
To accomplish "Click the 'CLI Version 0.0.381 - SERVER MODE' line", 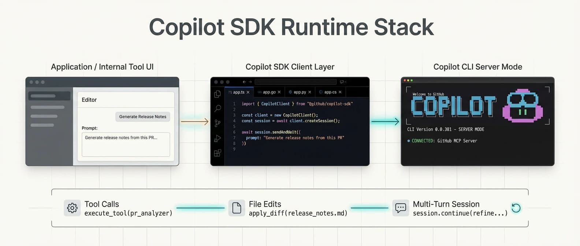I will tap(446, 129).
